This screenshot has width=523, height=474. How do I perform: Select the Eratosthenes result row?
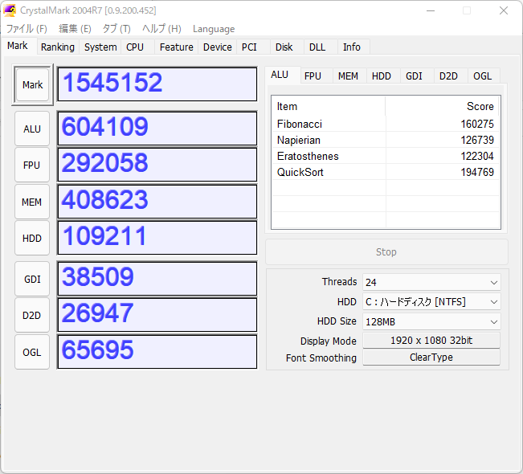tap(386, 156)
